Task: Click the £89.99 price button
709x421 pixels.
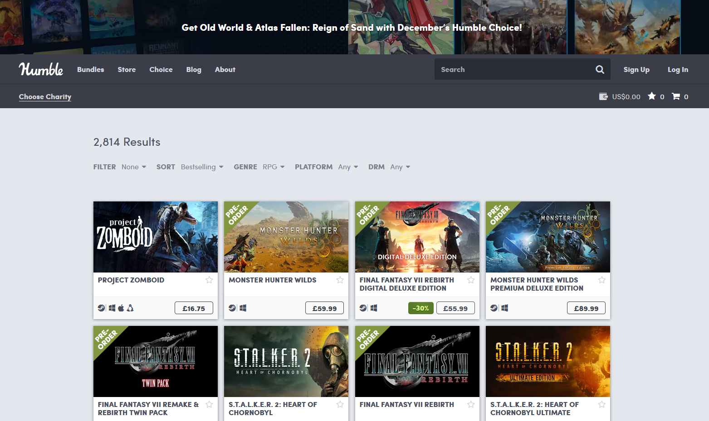Action: click(586, 308)
